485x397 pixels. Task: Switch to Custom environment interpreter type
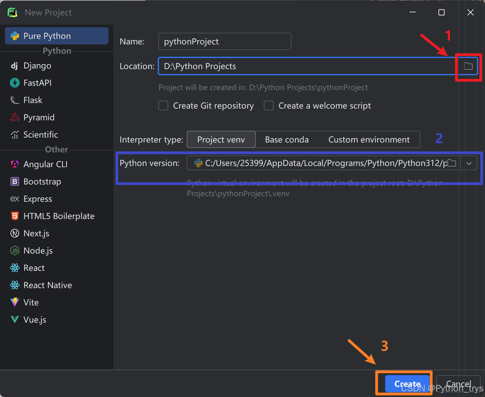click(369, 139)
